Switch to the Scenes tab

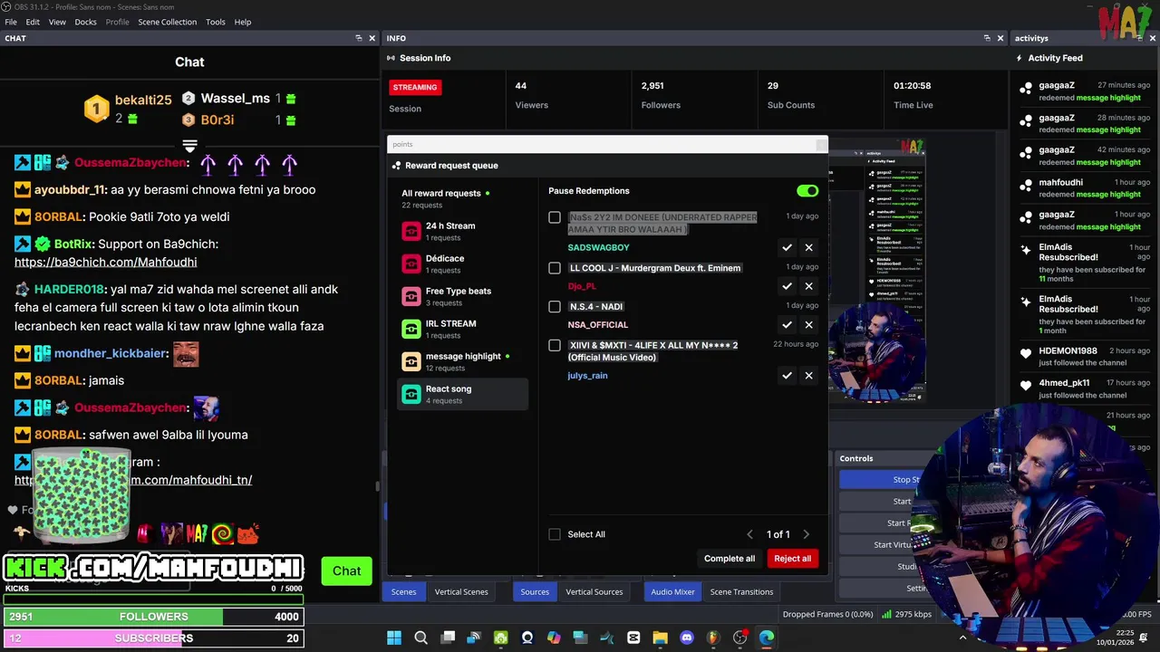point(403,592)
